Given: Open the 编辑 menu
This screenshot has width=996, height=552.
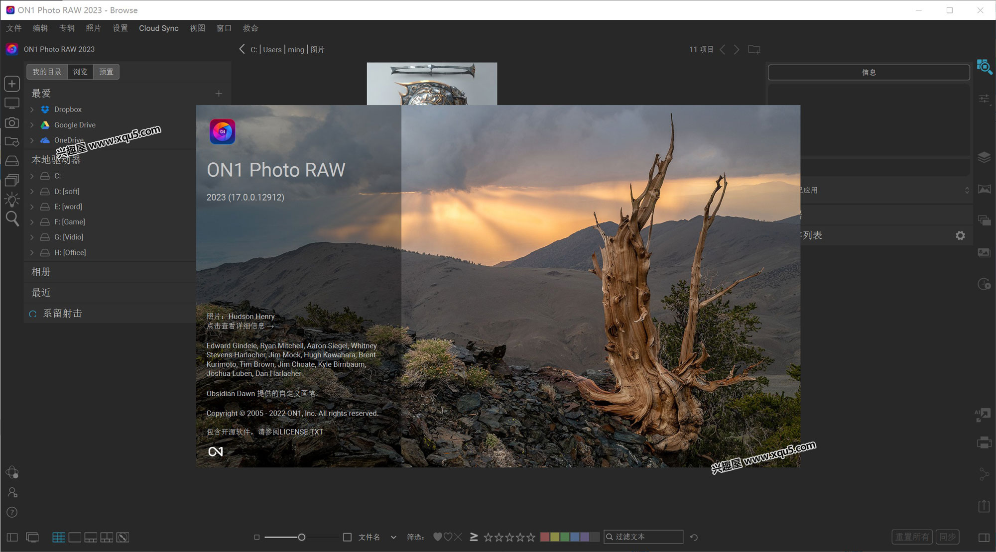Looking at the screenshot, I should (x=40, y=28).
